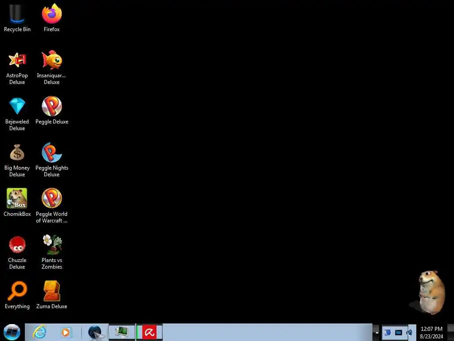Image resolution: width=454 pixels, height=341 pixels.
Task: Select the Chuzzle Deluxe icon
Action: click(x=17, y=253)
